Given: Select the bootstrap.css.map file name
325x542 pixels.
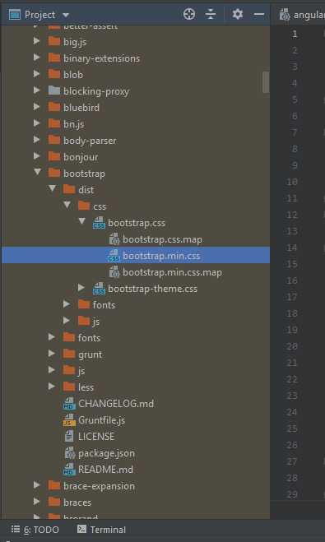Looking at the screenshot, I should coord(162,239).
